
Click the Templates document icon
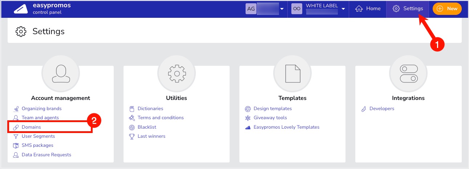[292, 74]
